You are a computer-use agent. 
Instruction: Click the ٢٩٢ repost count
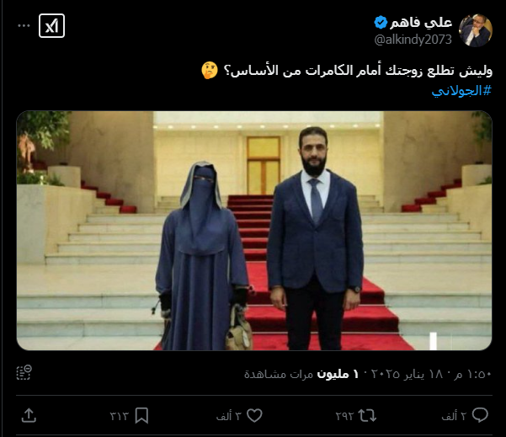pos(344,416)
